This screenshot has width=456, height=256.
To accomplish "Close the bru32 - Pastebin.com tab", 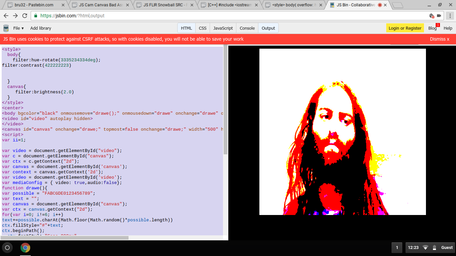I will [63, 5].
